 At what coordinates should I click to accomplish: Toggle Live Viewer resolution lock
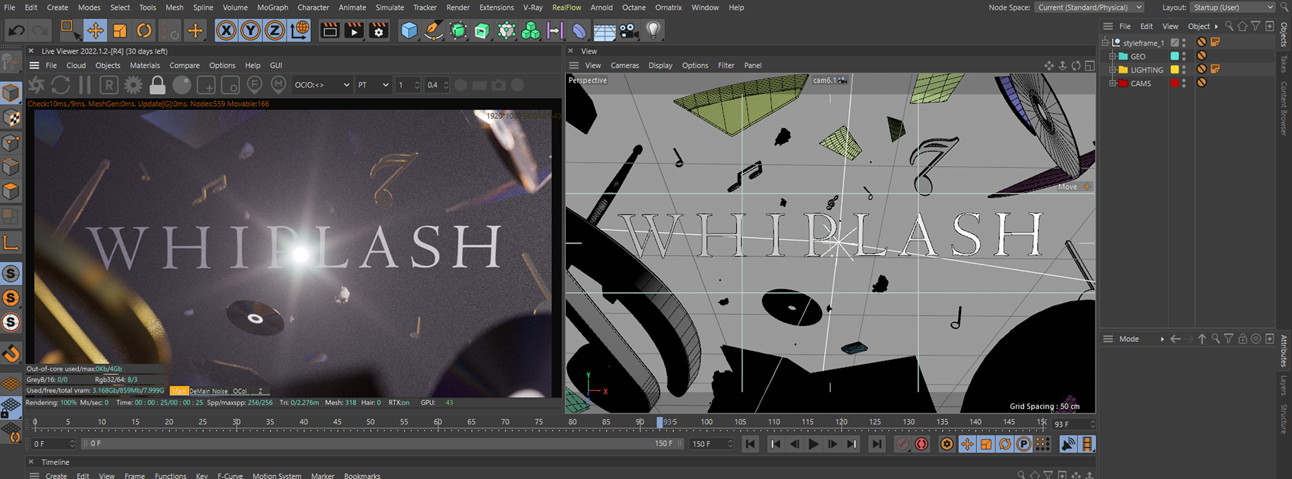[x=157, y=85]
